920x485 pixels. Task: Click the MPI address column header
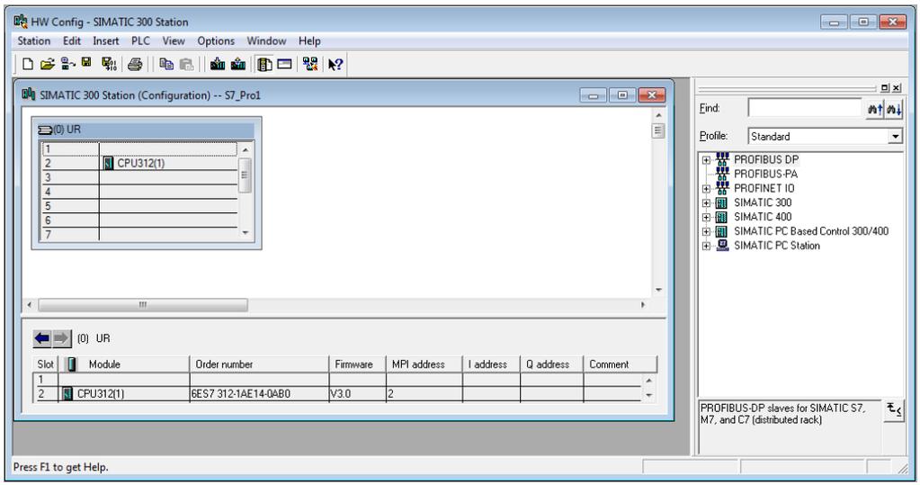(424, 364)
